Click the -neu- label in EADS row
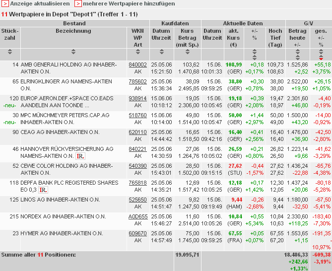This screenshot has width=332, height=271. point(10,105)
